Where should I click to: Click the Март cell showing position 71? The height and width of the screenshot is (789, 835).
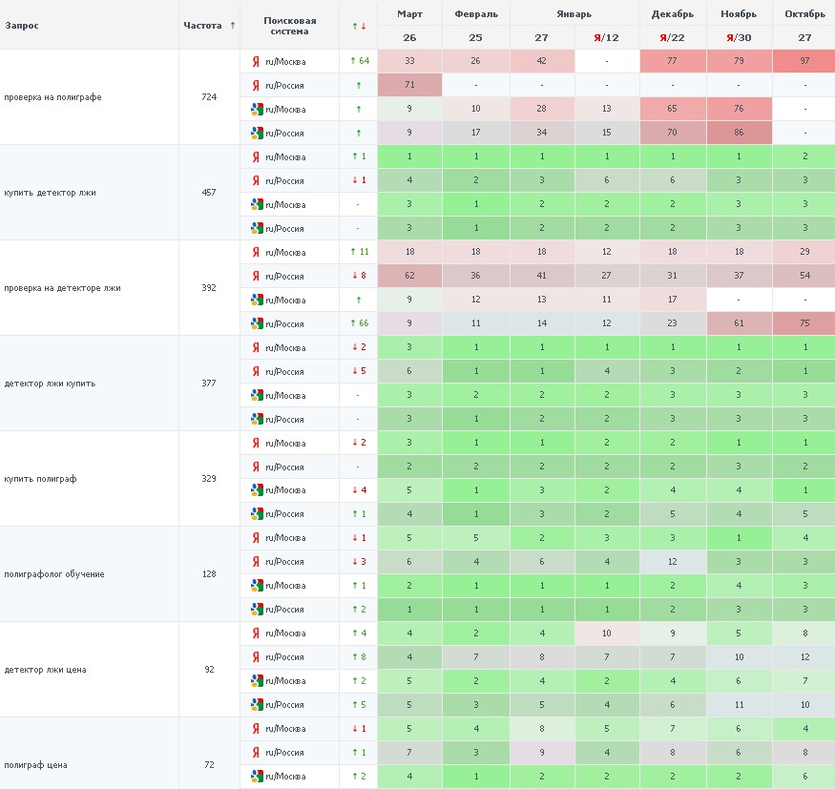[409, 85]
